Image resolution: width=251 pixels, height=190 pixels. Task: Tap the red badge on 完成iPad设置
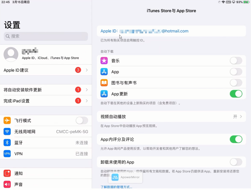[x=78, y=101]
